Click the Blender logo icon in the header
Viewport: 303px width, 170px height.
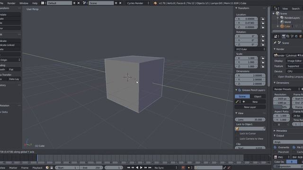[x=155, y=3]
